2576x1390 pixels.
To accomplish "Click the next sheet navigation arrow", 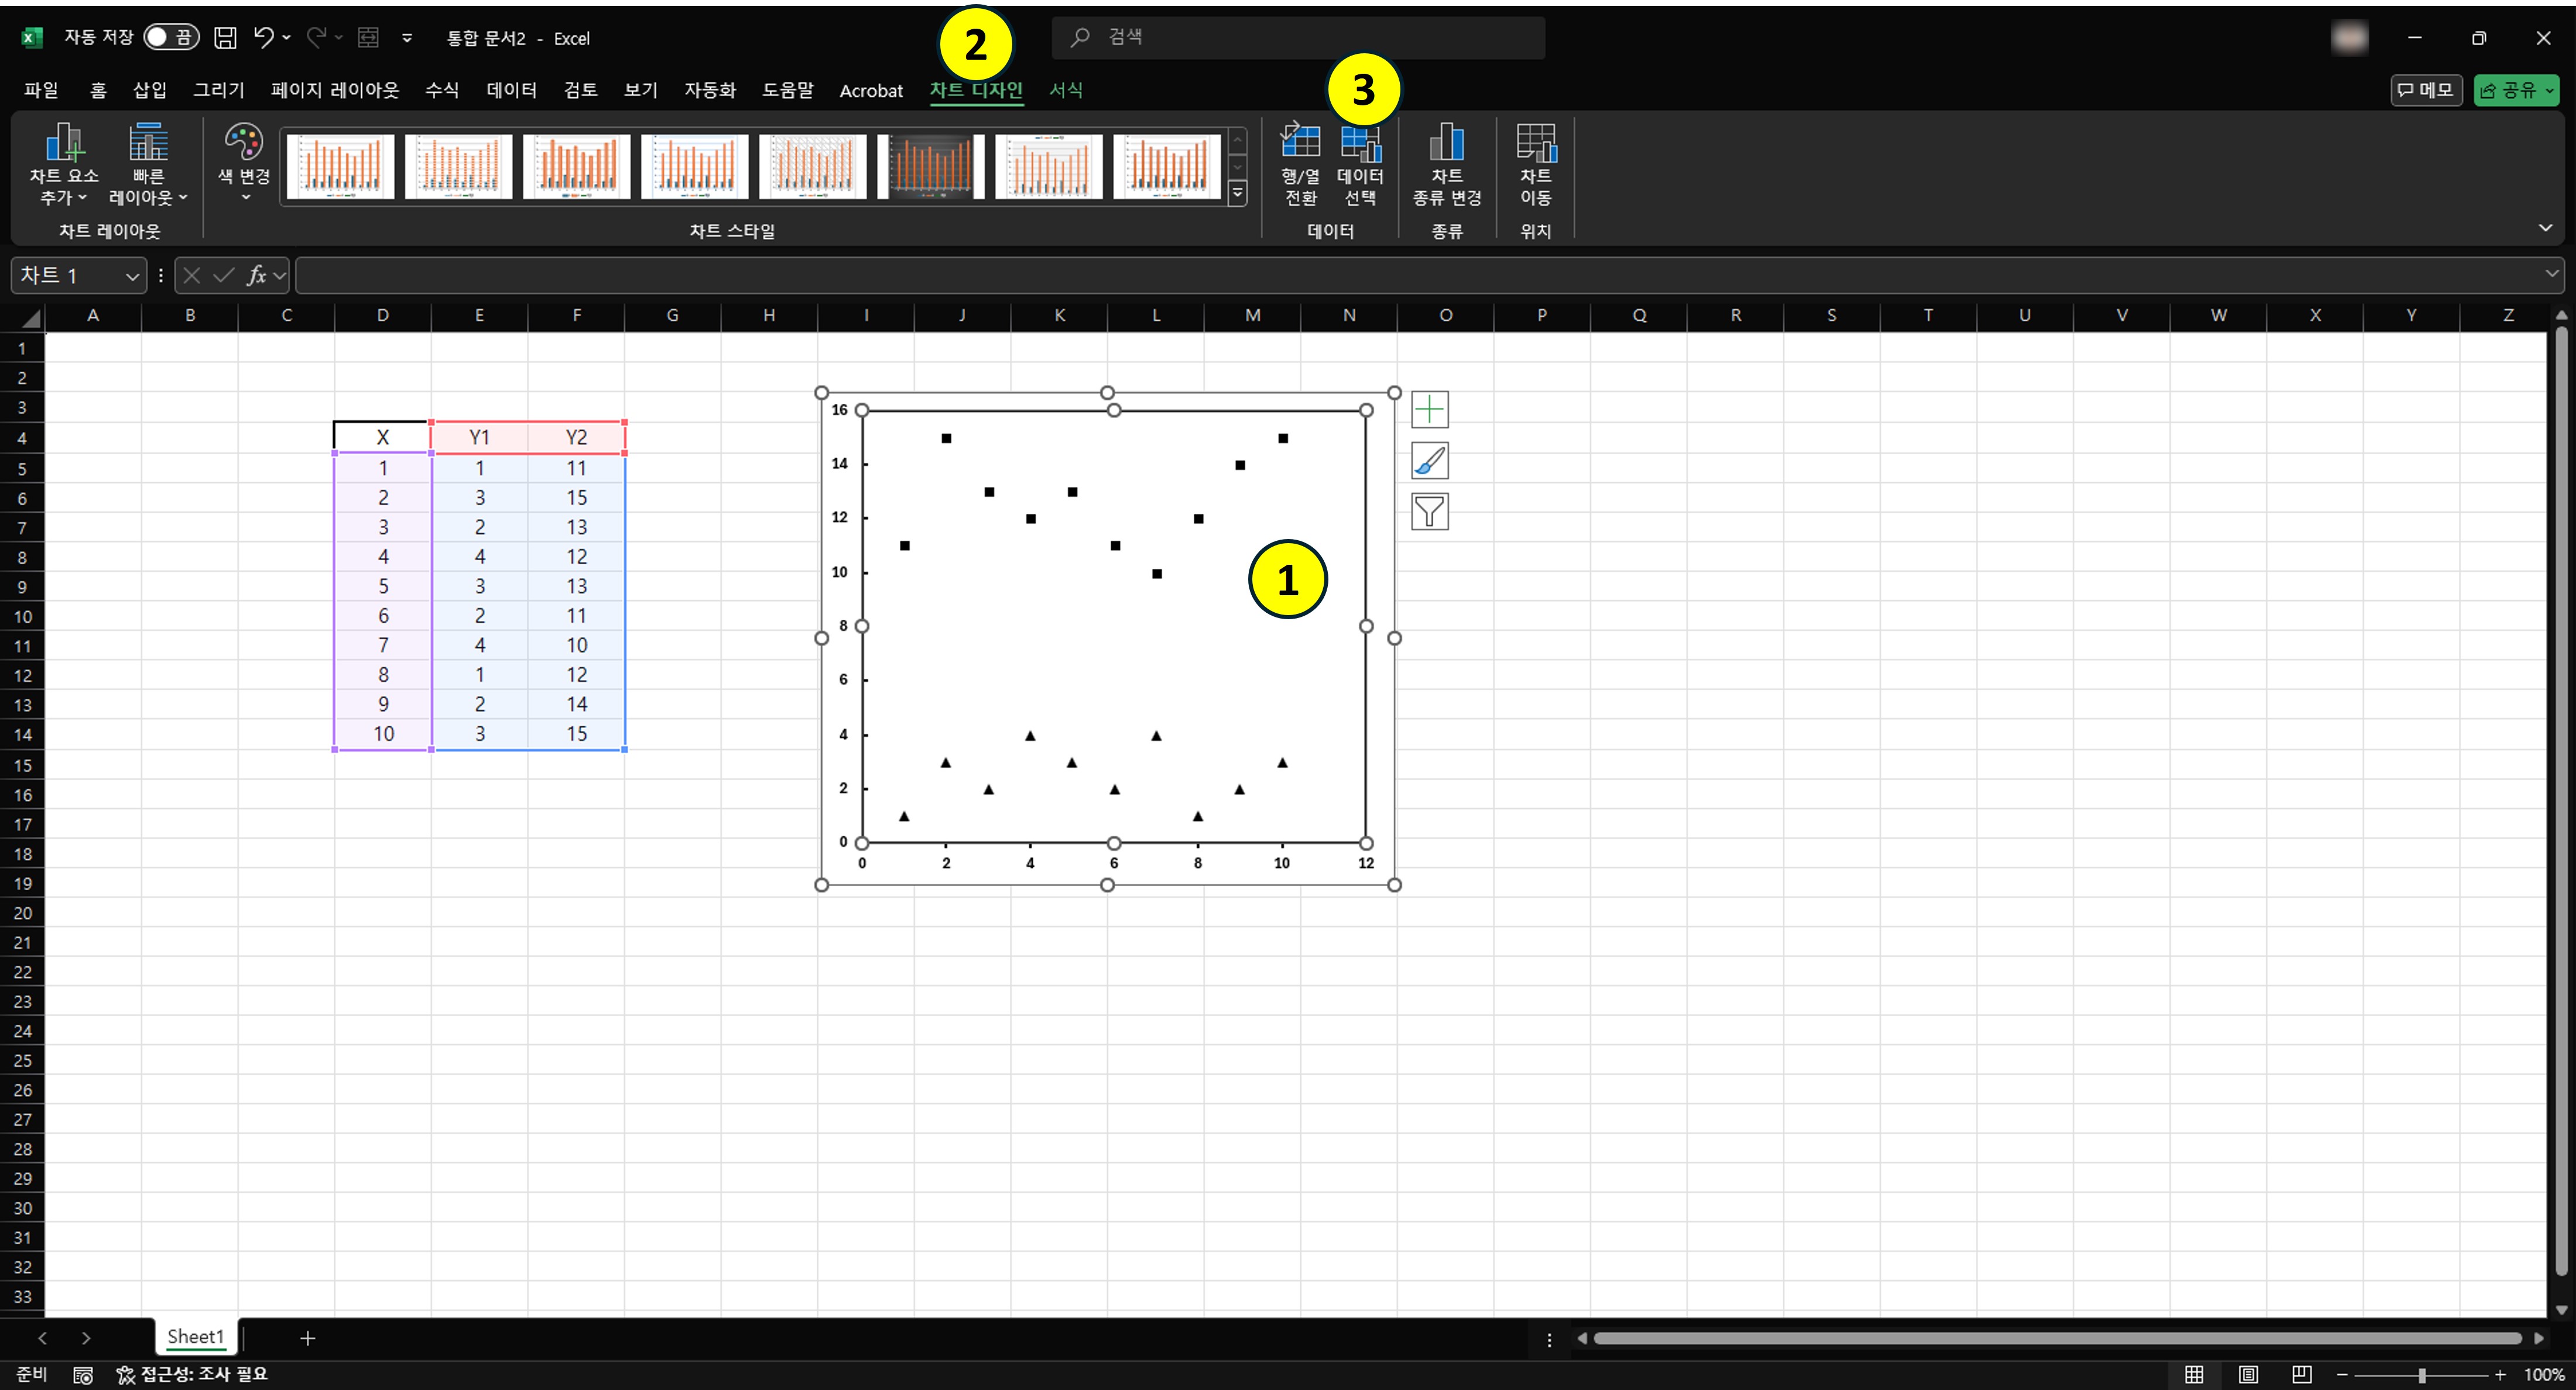I will pyautogui.click(x=86, y=1338).
